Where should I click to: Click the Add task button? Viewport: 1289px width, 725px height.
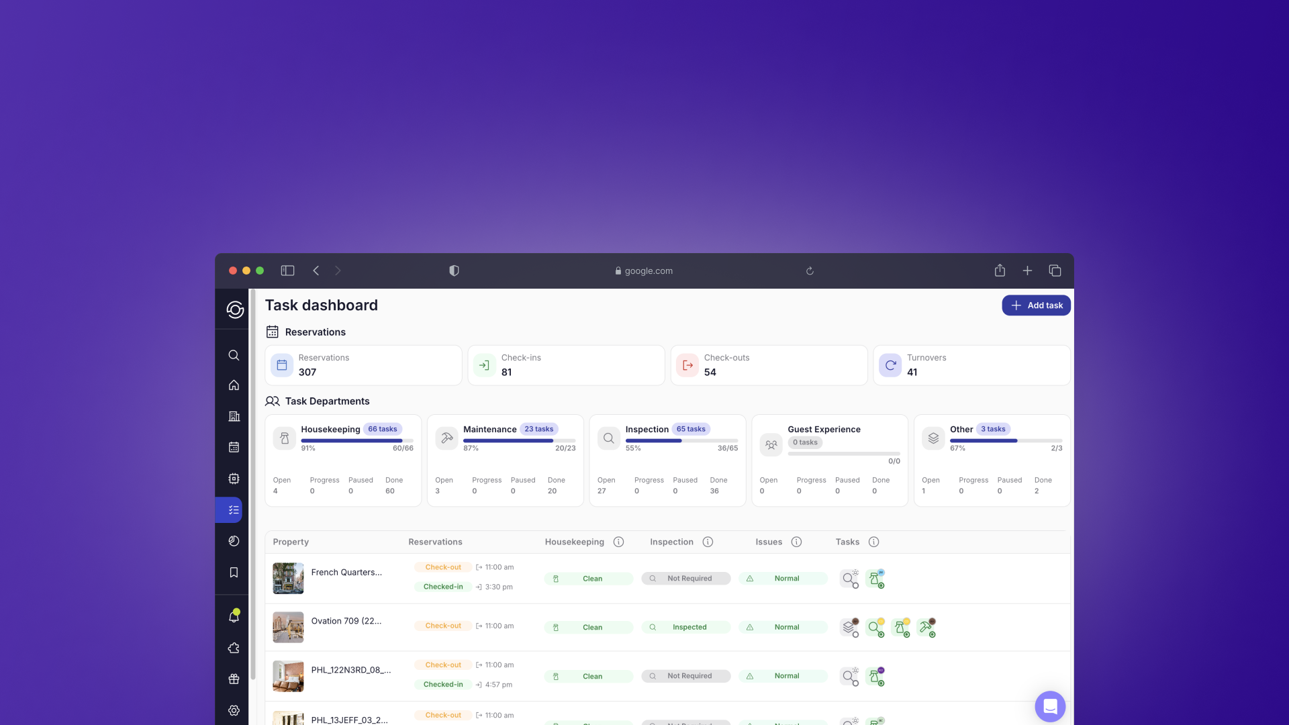[1036, 305]
